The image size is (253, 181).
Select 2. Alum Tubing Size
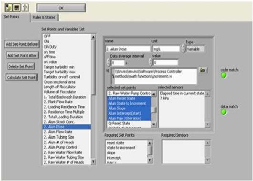(67, 137)
